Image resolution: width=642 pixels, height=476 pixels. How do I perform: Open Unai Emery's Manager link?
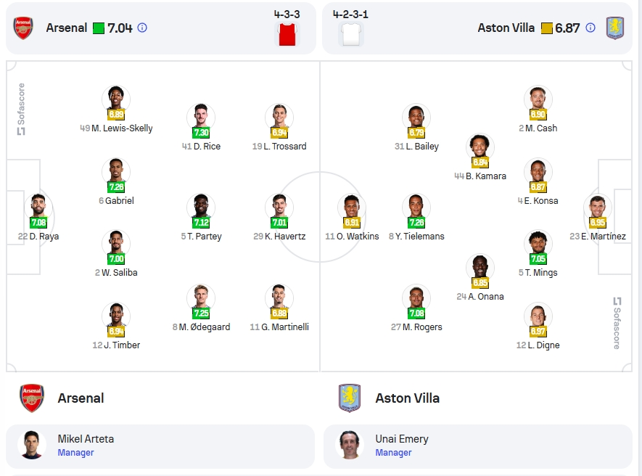(393, 453)
